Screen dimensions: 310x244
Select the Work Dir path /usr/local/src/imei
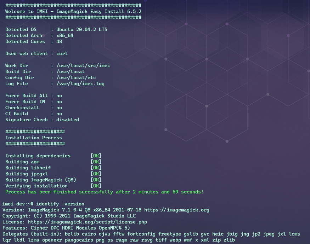click(83, 65)
